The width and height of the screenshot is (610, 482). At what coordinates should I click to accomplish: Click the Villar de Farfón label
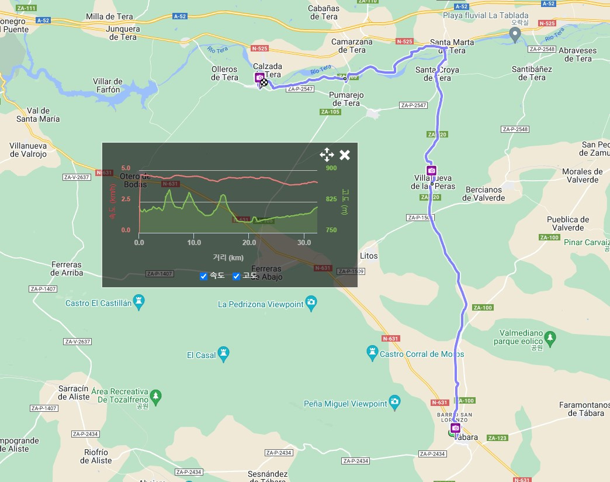(108, 85)
